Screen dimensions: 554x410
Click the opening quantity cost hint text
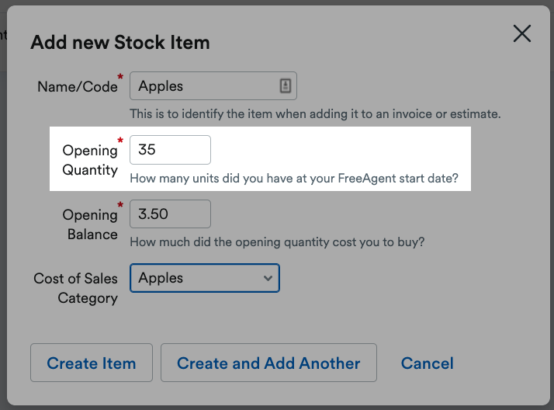point(277,242)
